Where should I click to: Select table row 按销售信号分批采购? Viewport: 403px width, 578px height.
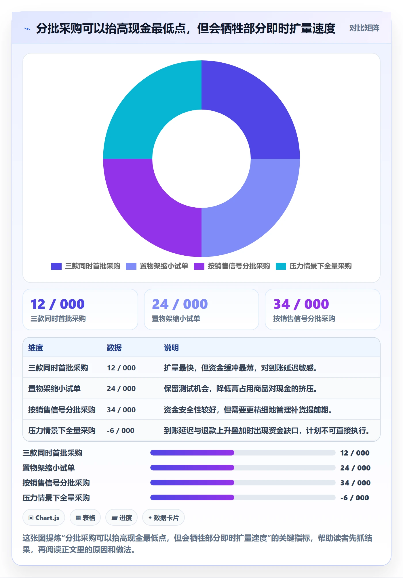pos(201,409)
